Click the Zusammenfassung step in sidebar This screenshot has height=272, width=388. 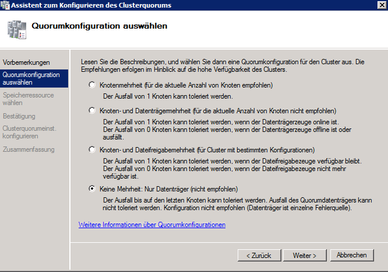click(29, 149)
